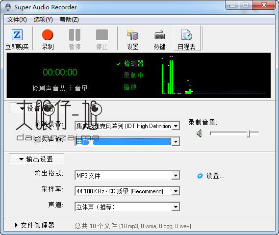Screen dimensions: 279x235
Task: Click the 立即购买 buy-now icon
Action: (x=17, y=39)
